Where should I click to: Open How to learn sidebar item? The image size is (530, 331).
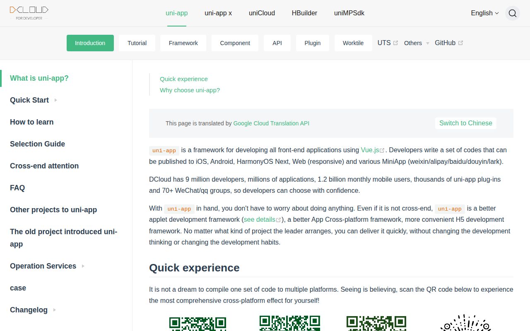click(x=32, y=122)
